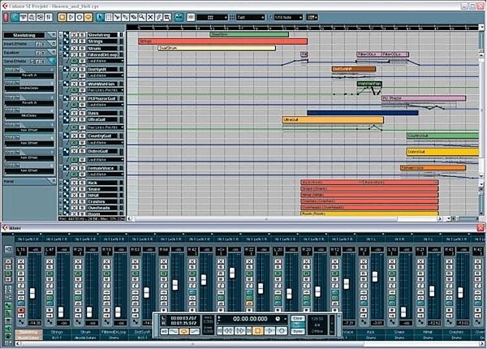Click Rewind on the transport panel
The width and height of the screenshot is (487, 349).
click(229, 331)
